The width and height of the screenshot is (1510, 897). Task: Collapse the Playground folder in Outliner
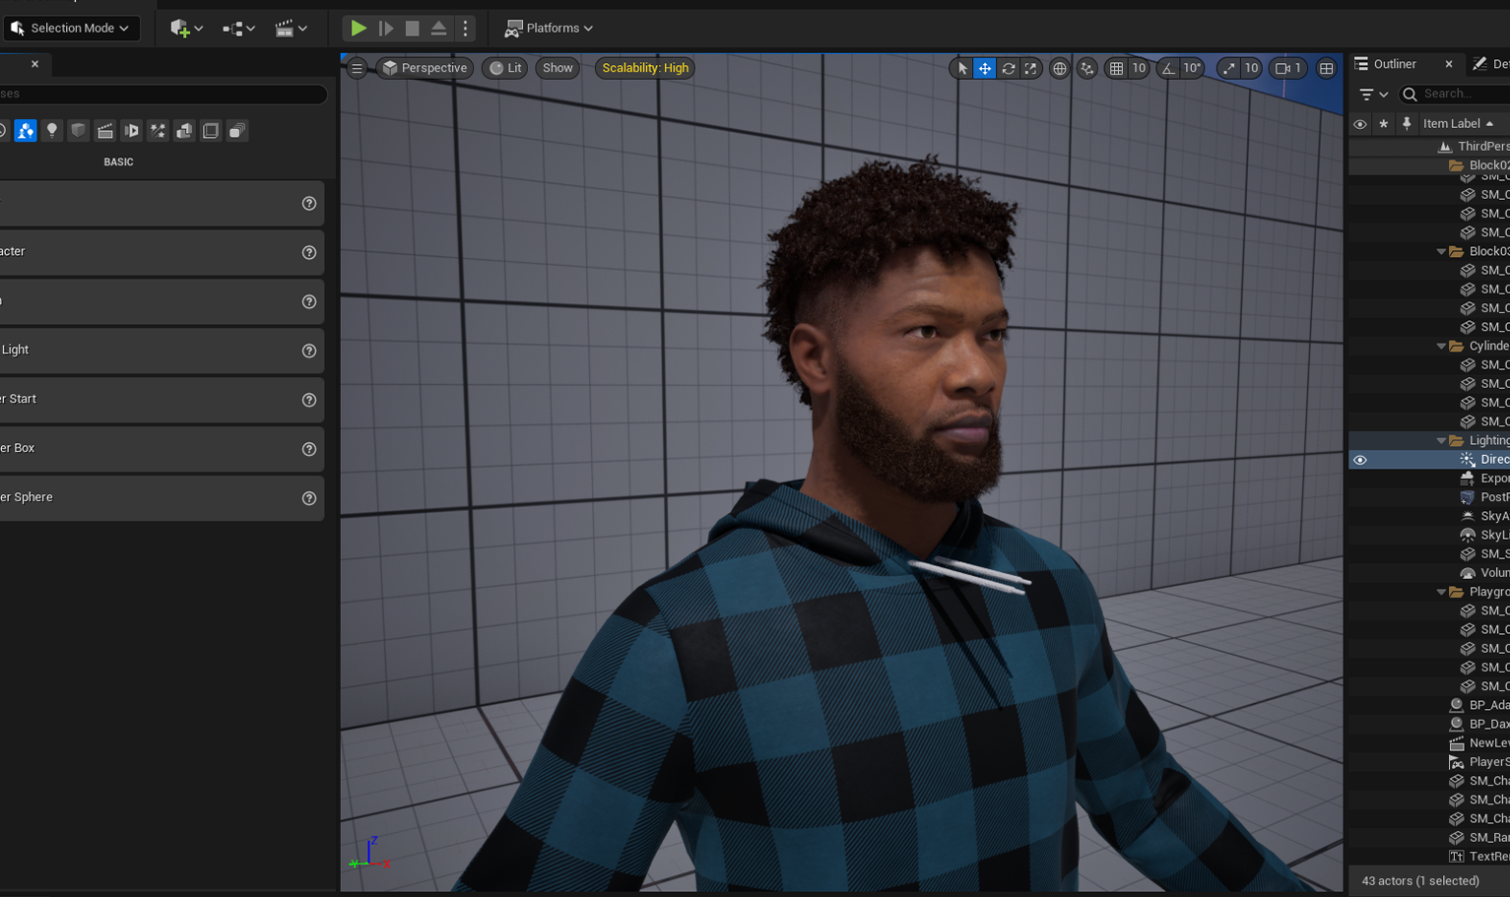1441,593
